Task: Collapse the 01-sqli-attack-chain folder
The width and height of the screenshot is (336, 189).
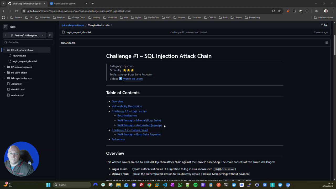Action: click(4, 50)
